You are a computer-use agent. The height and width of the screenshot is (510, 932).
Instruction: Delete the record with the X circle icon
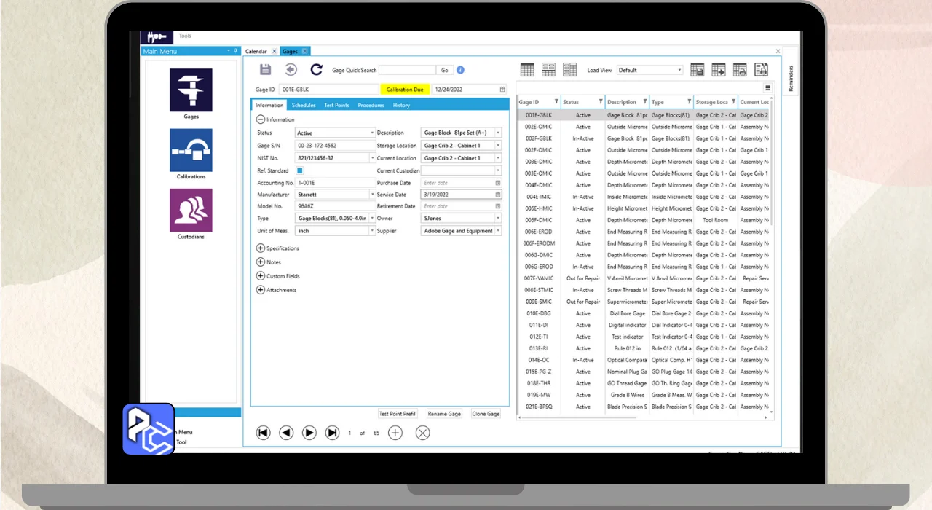(422, 433)
